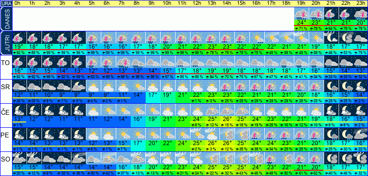The width and height of the screenshot is (368, 176).
Task: Click the 12h column header
Action: point(197,3)
